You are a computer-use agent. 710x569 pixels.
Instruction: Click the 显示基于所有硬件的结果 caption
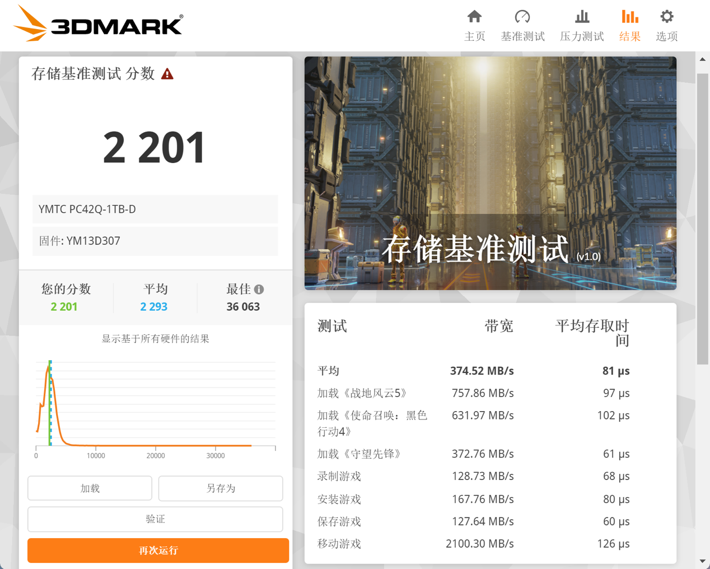tap(155, 339)
